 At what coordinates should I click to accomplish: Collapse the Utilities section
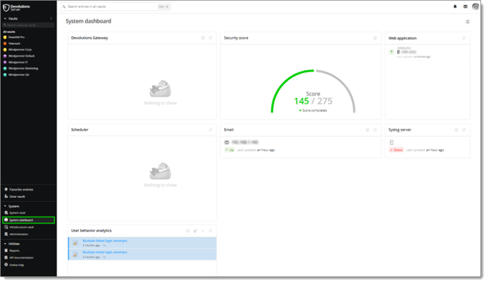(x=5, y=244)
